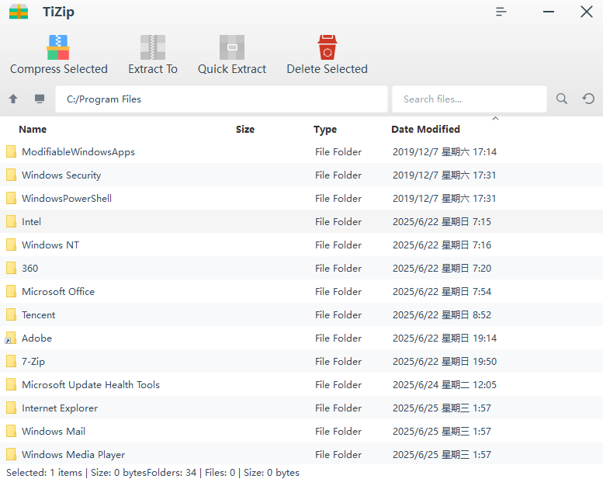This screenshot has width=603, height=479.
Task: Select the WindowsPowerShell folder icon
Action: point(11,198)
